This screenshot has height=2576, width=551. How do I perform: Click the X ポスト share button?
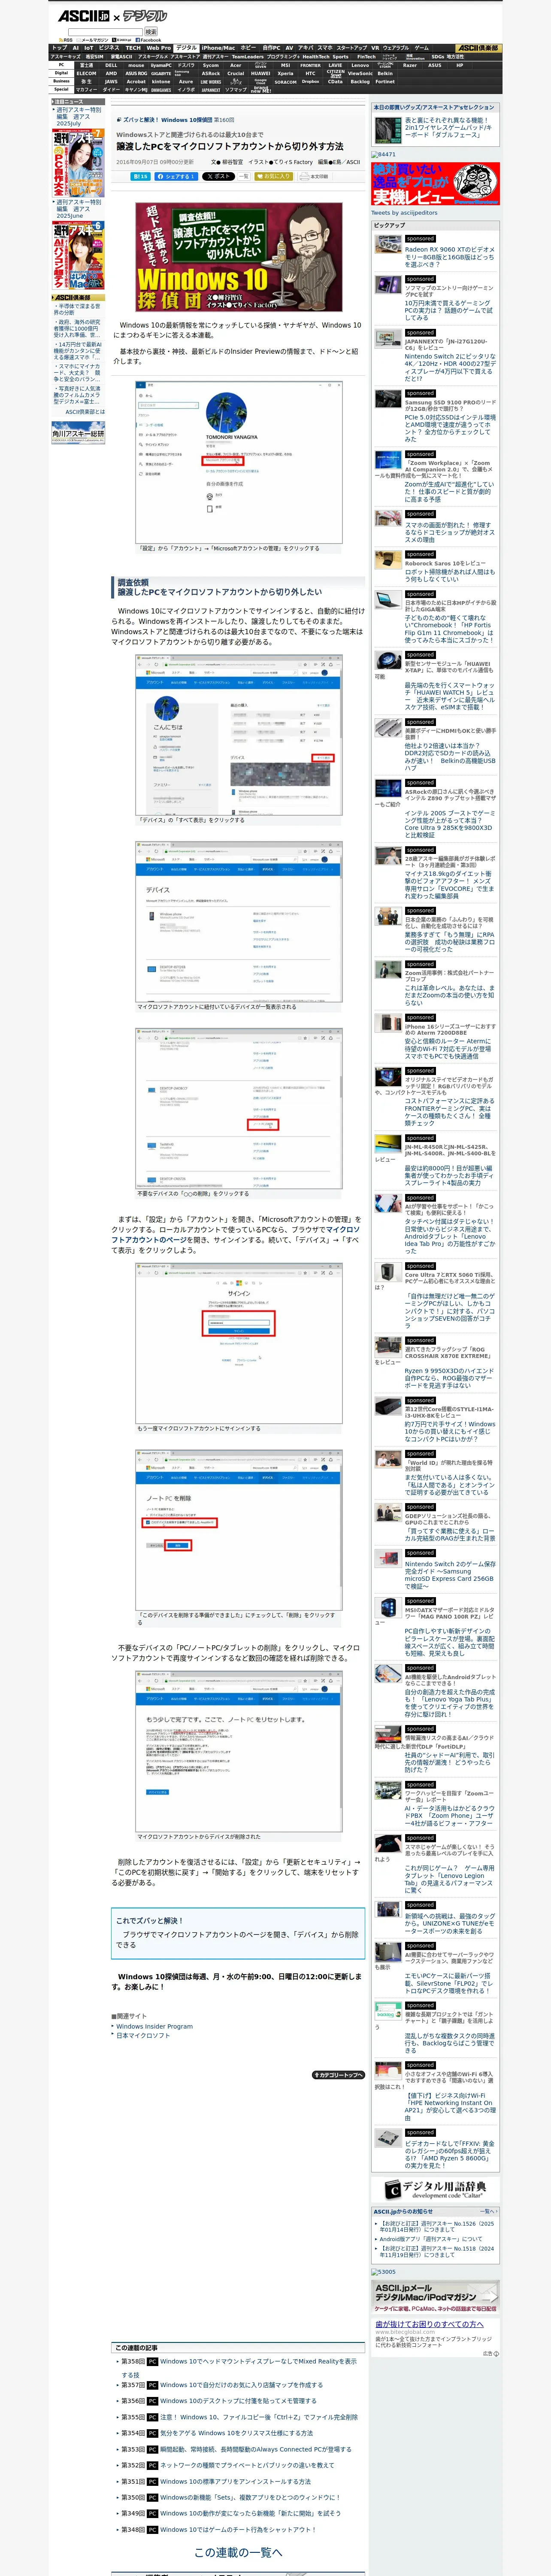pos(218,176)
